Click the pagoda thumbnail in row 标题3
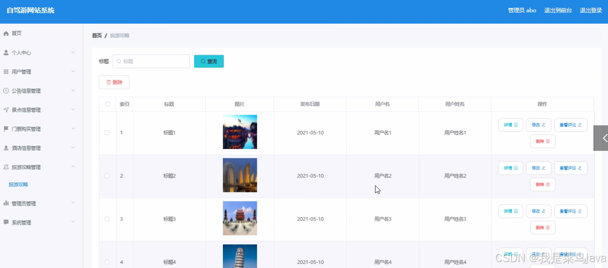The image size is (608, 268). [240, 218]
